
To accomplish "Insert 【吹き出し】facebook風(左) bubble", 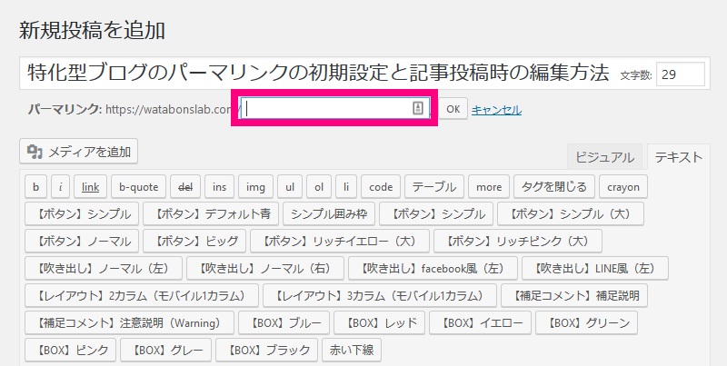I will click(433, 268).
